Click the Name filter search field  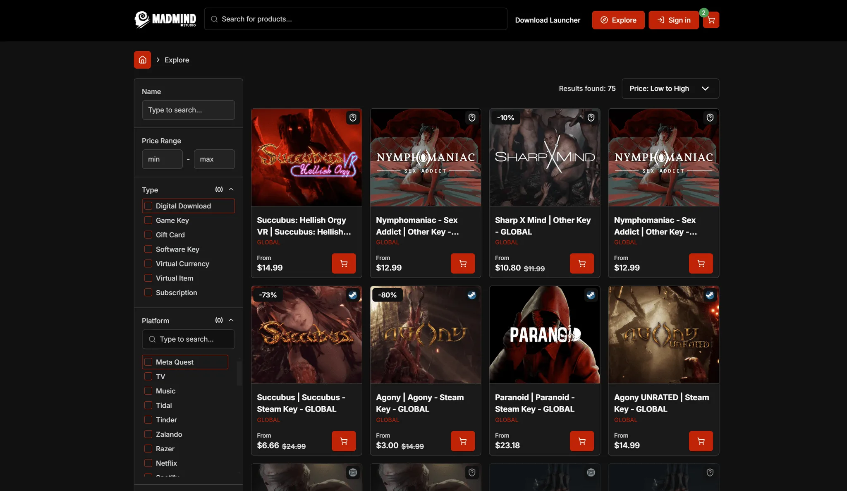point(188,110)
